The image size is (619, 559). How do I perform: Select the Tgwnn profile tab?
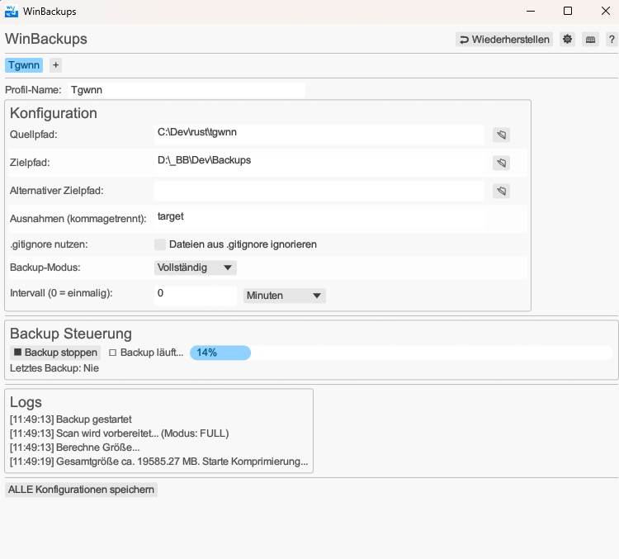(x=24, y=64)
